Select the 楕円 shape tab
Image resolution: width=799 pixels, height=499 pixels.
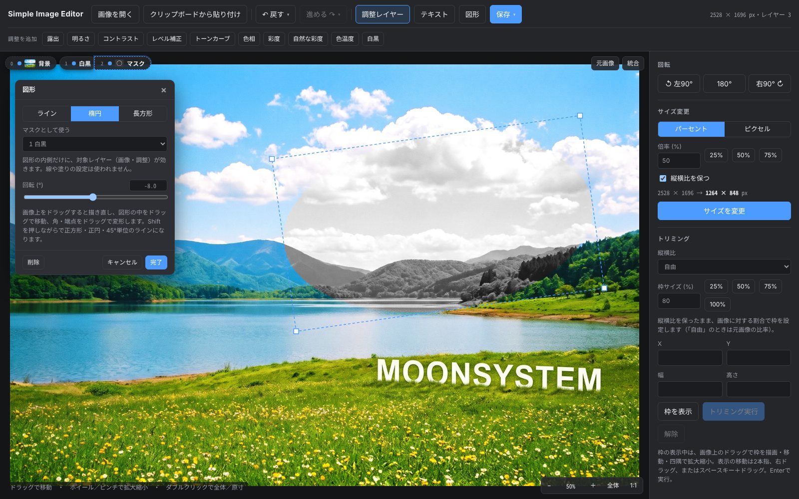click(95, 114)
